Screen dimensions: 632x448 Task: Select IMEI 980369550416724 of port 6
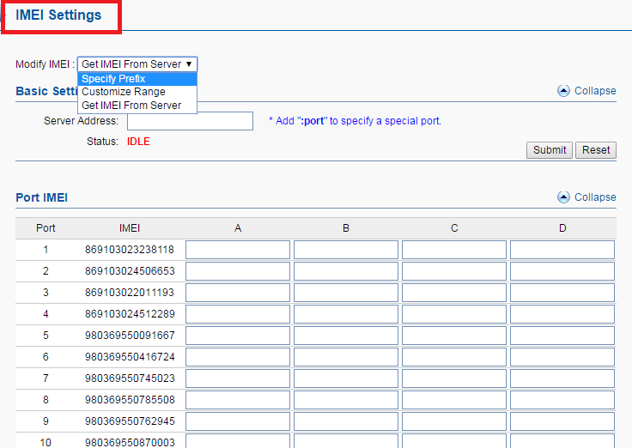[x=130, y=357]
